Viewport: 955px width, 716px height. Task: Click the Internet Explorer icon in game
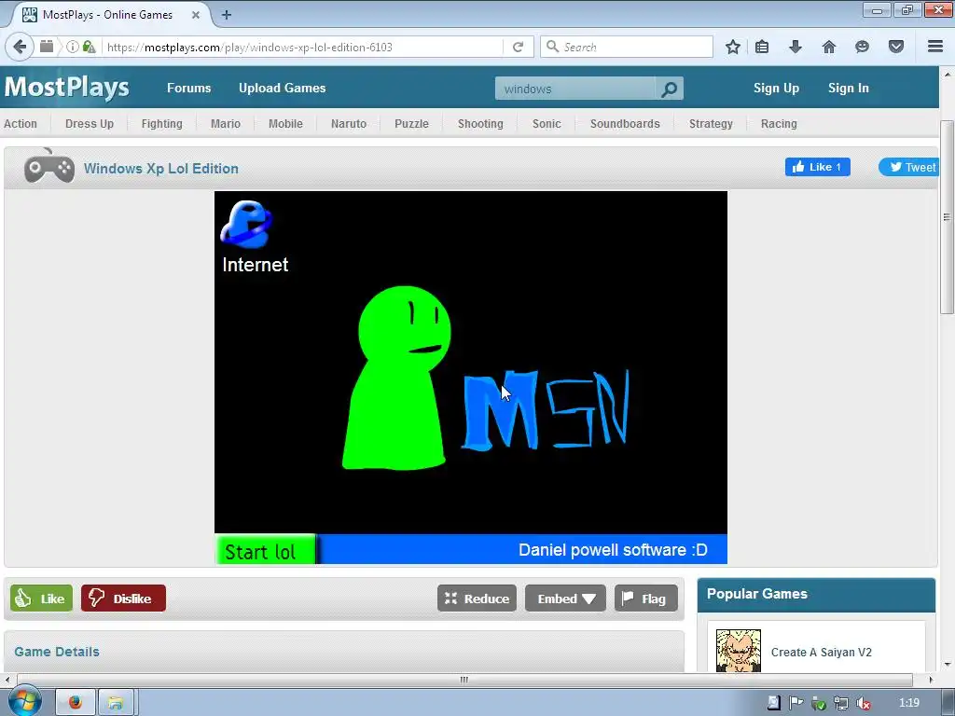(246, 225)
